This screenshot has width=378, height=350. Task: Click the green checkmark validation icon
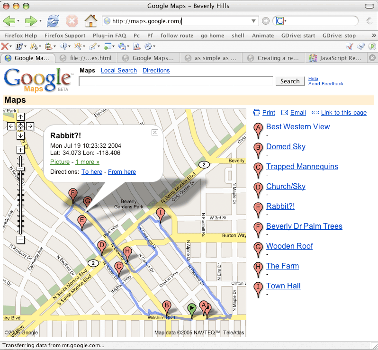(350, 46)
